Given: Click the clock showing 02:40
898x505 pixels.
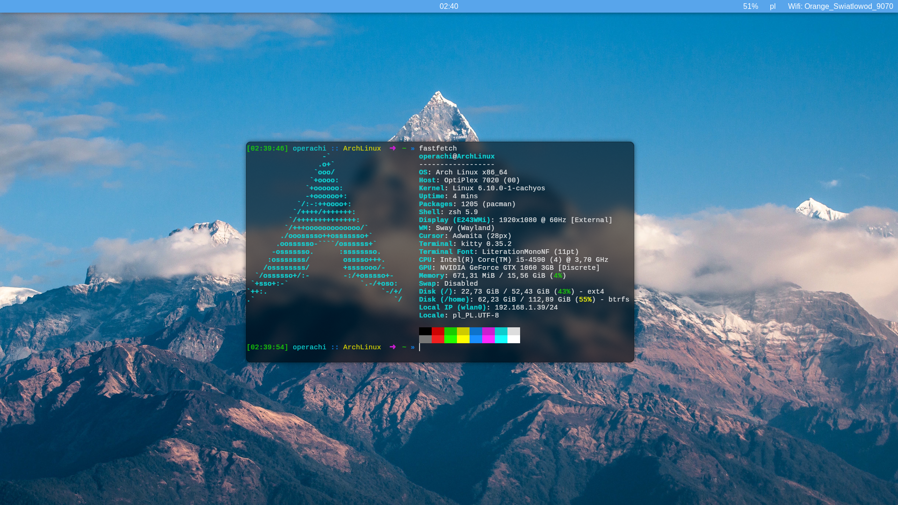Looking at the screenshot, I should pyautogui.click(x=449, y=6).
